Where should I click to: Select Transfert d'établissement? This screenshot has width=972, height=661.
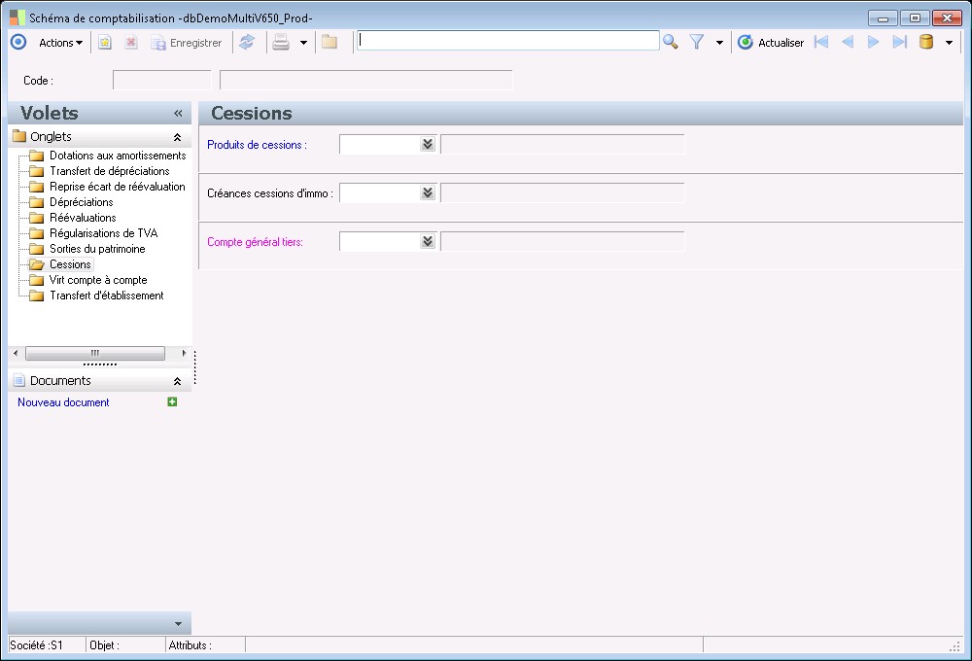tap(107, 296)
